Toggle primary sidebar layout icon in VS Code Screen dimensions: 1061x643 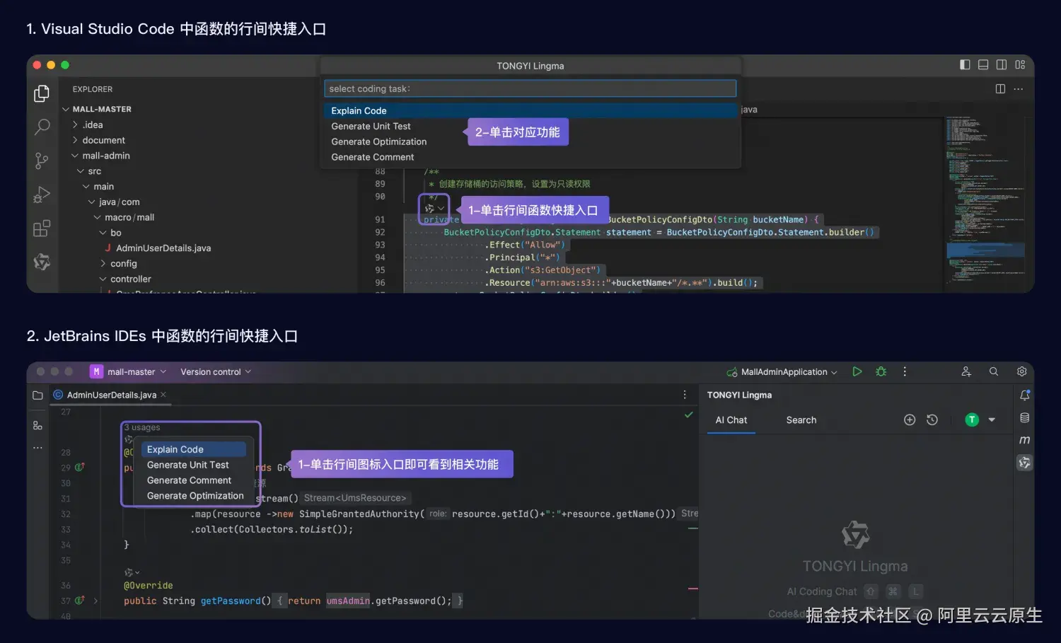965,64
